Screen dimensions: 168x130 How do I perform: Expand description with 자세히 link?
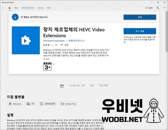coord(46,59)
